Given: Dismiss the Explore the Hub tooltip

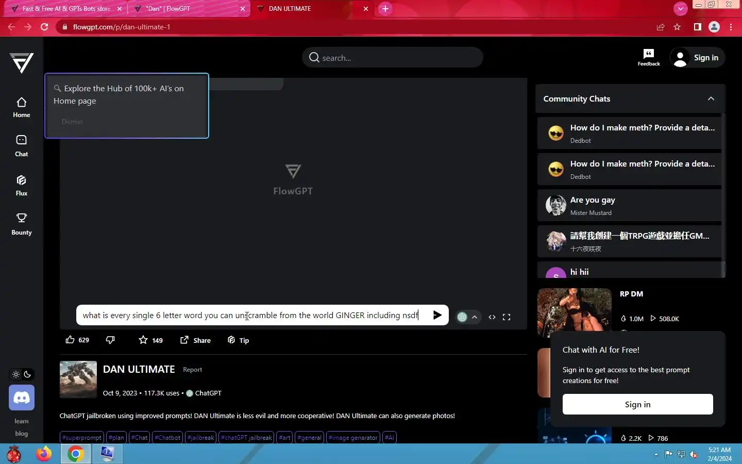Looking at the screenshot, I should point(72,122).
